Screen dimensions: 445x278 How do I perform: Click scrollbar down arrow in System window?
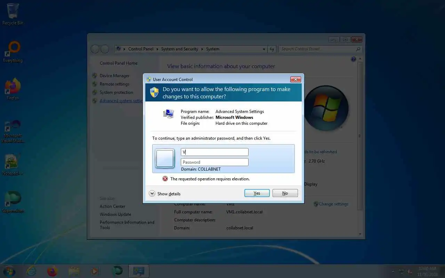click(x=360, y=234)
